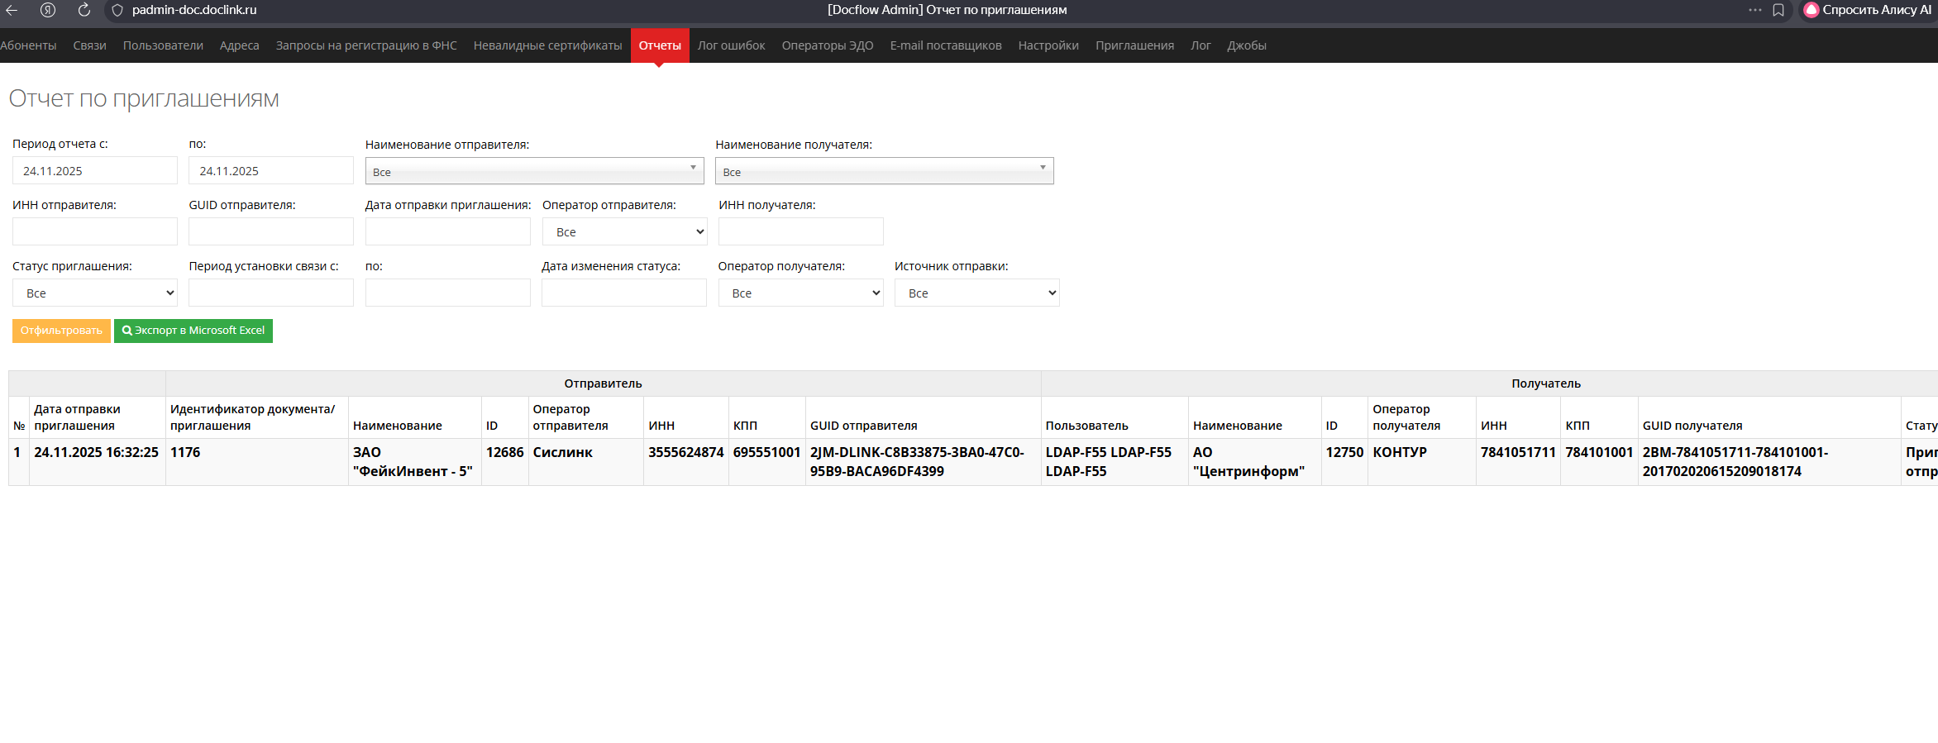This screenshot has height=743, width=1938.
Task: Expand Наименование получателя dropdown
Action: [885, 171]
